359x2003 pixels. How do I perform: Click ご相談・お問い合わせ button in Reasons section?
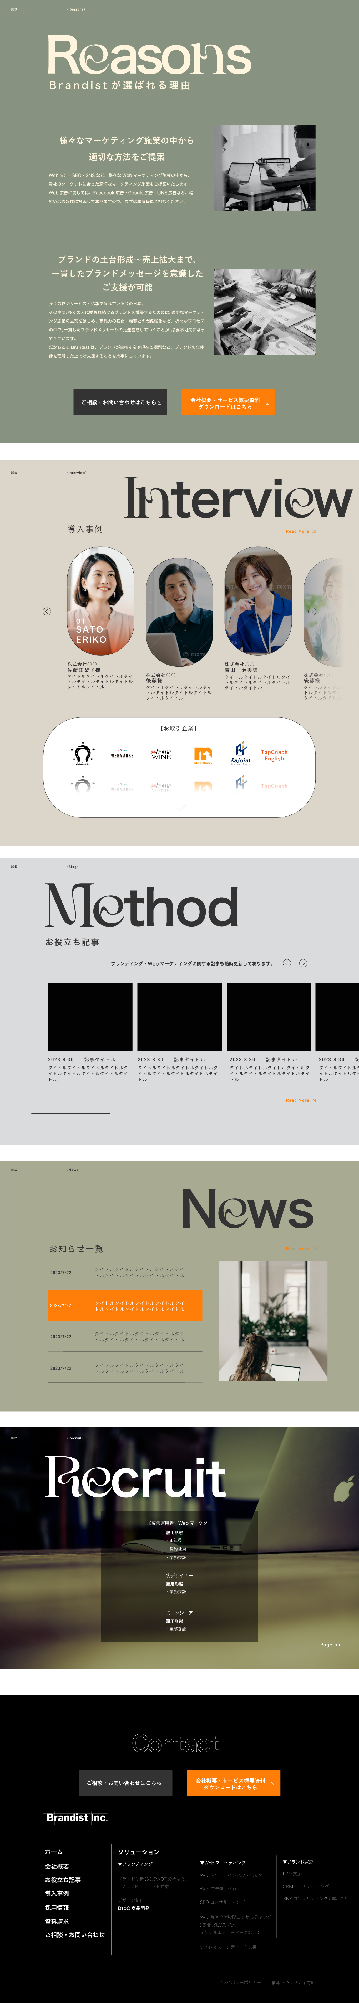tap(120, 402)
